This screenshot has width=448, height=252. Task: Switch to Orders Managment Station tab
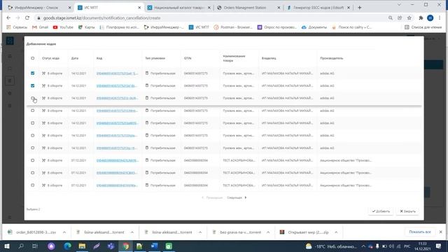tap(248, 8)
